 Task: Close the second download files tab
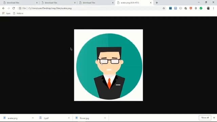click(x=75, y=3)
